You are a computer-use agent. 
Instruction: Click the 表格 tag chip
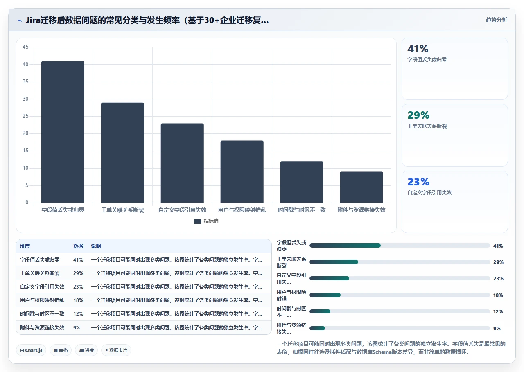pos(61,350)
